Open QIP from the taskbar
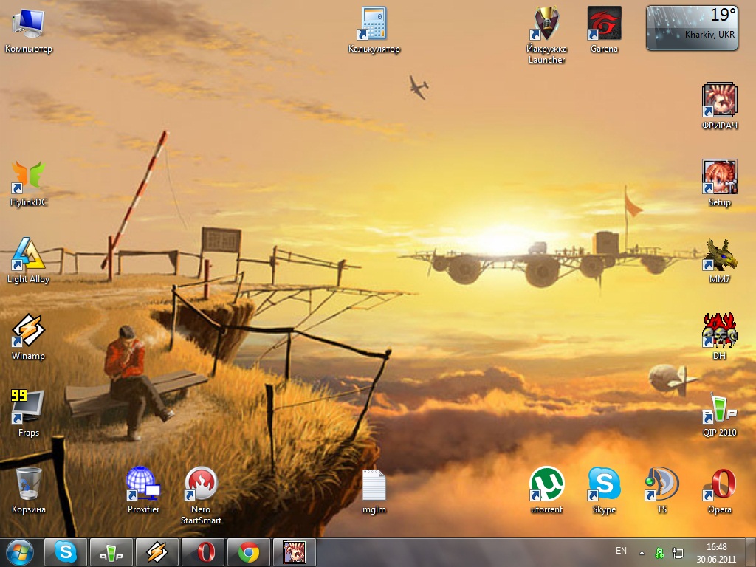Viewport: 756px width, 567px height. pos(111,552)
